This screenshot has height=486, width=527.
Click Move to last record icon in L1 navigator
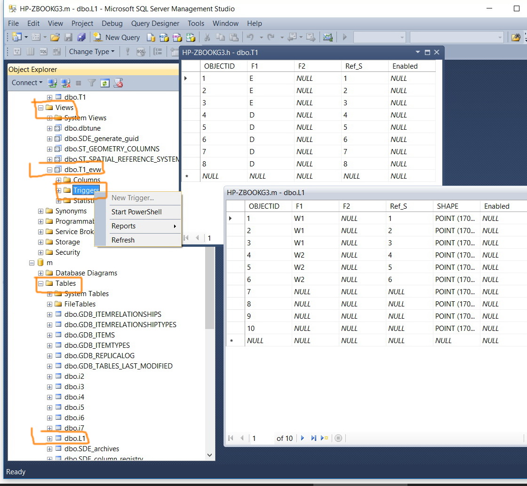point(313,438)
